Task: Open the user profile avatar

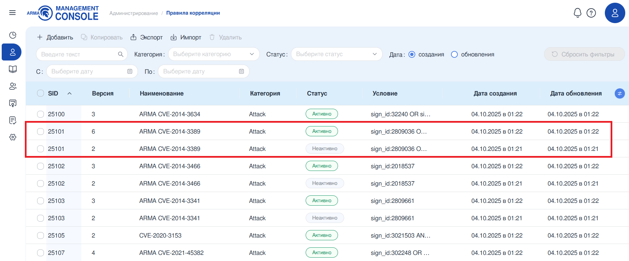Action: click(615, 13)
